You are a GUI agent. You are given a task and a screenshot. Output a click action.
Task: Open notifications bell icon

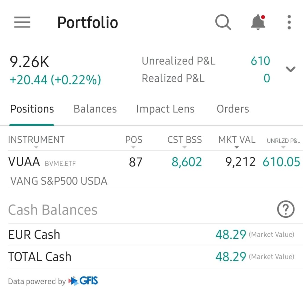pos(258,22)
